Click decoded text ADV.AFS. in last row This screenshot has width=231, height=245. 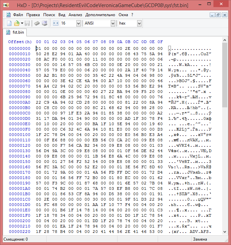(x=200, y=232)
